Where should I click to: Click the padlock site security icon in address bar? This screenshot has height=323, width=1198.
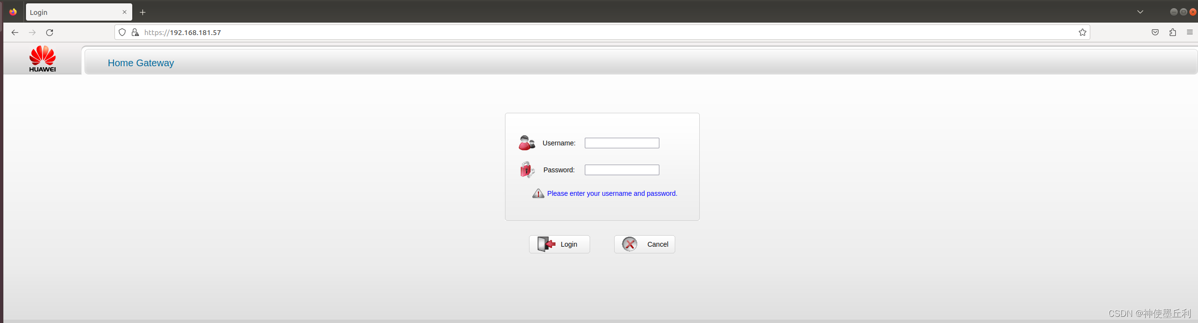point(135,32)
